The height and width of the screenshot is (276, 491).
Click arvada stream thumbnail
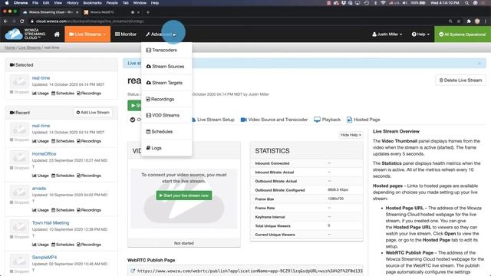point(19,192)
